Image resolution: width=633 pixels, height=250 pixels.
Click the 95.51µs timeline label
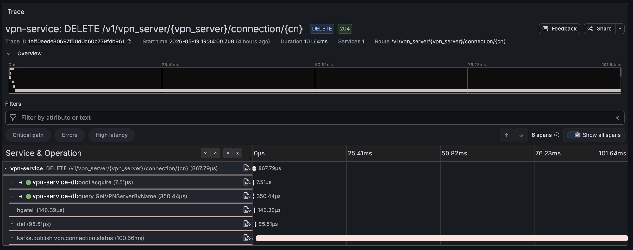click(268, 224)
